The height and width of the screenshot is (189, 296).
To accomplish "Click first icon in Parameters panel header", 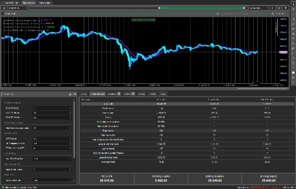I will click(x=70, y=94).
